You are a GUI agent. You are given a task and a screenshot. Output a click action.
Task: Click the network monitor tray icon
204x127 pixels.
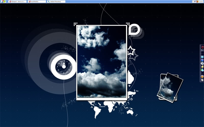195,2
